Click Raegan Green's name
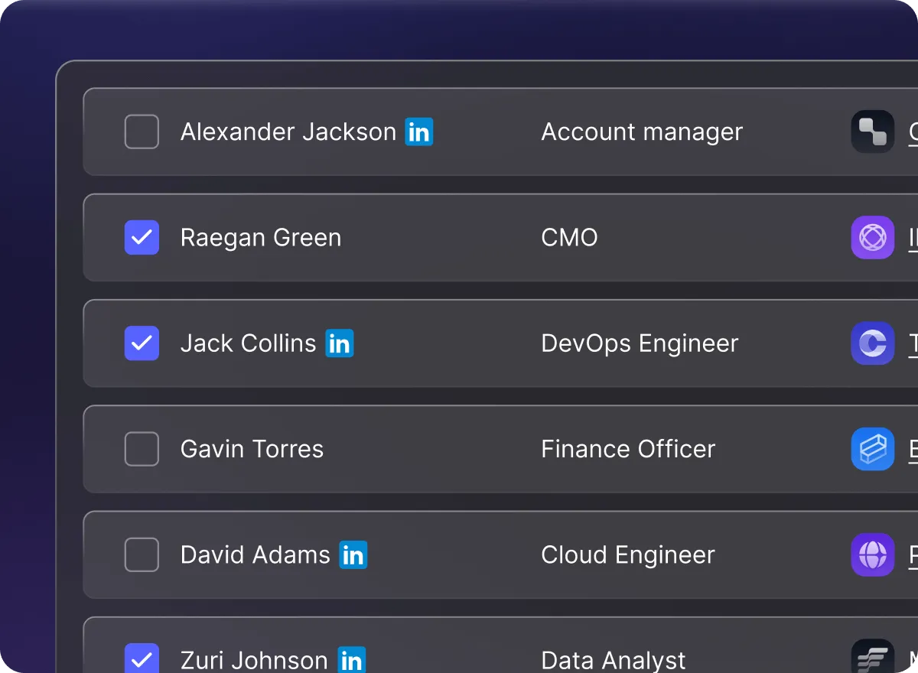Image resolution: width=918 pixels, height=673 pixels. click(x=260, y=238)
